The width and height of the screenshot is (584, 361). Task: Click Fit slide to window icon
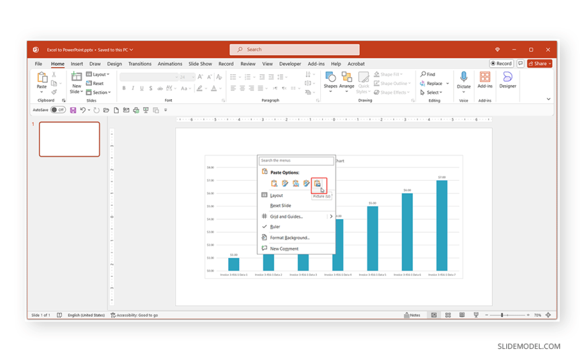pos(548,315)
